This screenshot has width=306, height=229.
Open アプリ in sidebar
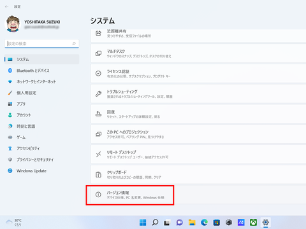[x=42, y=104]
